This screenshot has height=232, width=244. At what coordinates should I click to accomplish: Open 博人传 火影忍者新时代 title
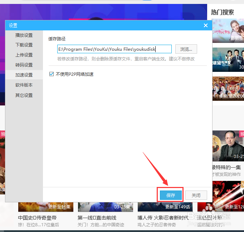point(163,218)
